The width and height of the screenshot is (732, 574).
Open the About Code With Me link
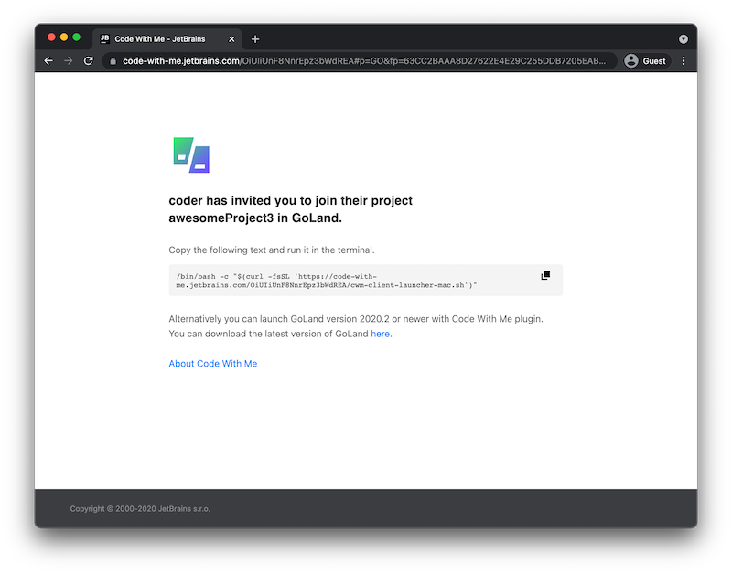point(213,363)
